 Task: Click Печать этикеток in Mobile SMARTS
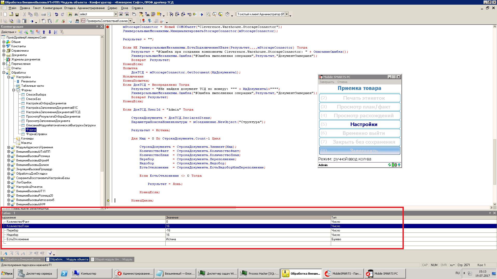point(360,98)
